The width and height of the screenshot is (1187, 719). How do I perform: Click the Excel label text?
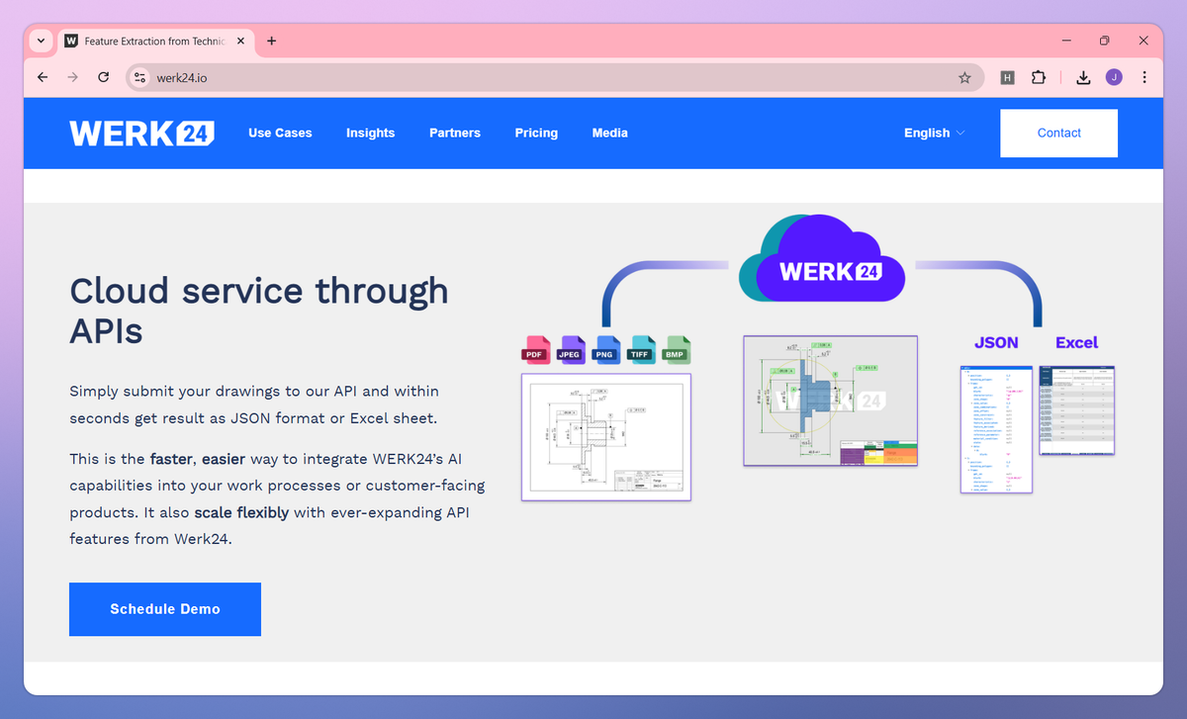pos(1076,342)
